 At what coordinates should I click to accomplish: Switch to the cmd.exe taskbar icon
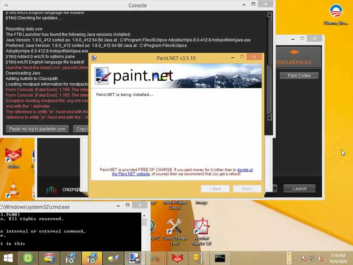220,258
